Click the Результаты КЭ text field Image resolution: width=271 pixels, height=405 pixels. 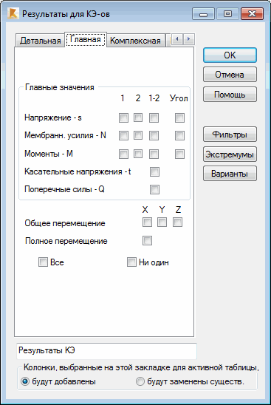tap(106, 351)
